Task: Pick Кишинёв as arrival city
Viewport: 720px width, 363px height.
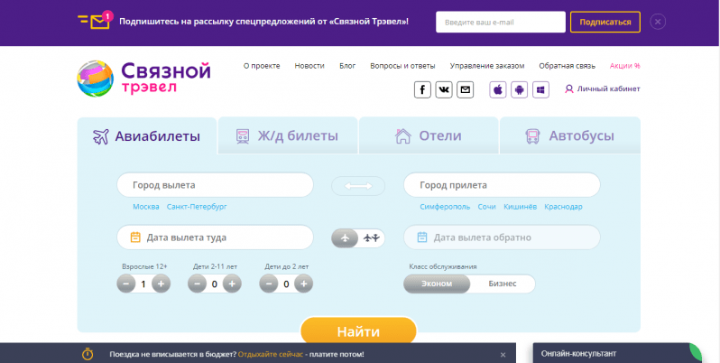Action: (521, 207)
